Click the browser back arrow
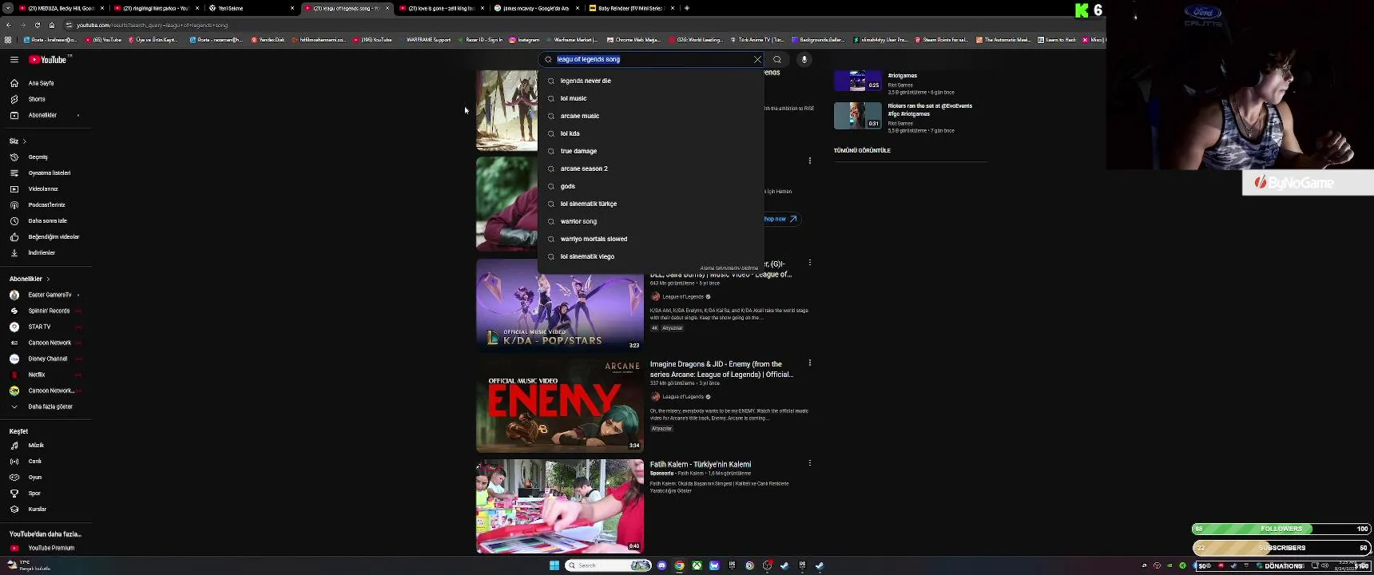 9,25
